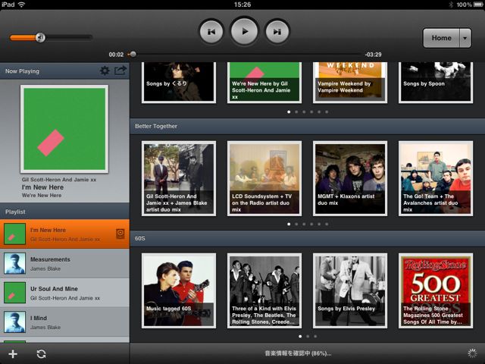
Task: Click the iPad Wi-Fi status icon
Action: [22, 5]
